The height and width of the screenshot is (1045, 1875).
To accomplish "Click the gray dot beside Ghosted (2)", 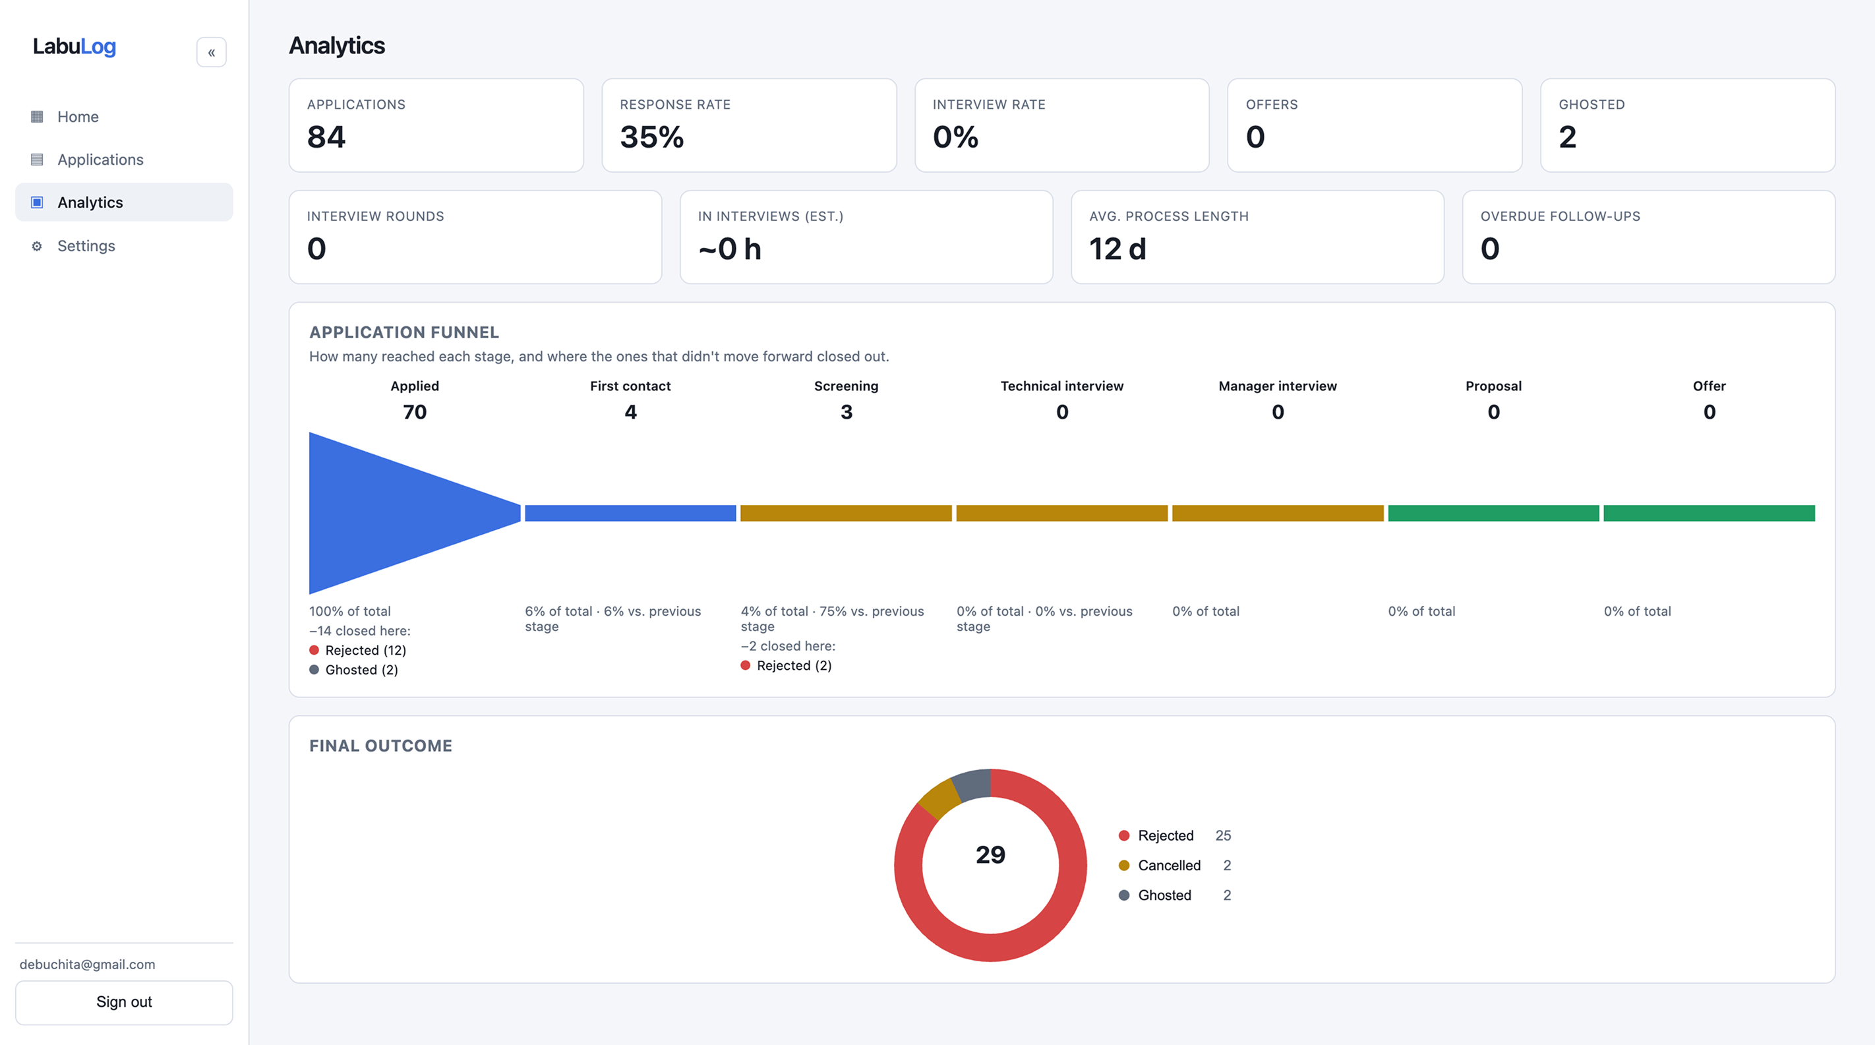I will [x=314, y=669].
